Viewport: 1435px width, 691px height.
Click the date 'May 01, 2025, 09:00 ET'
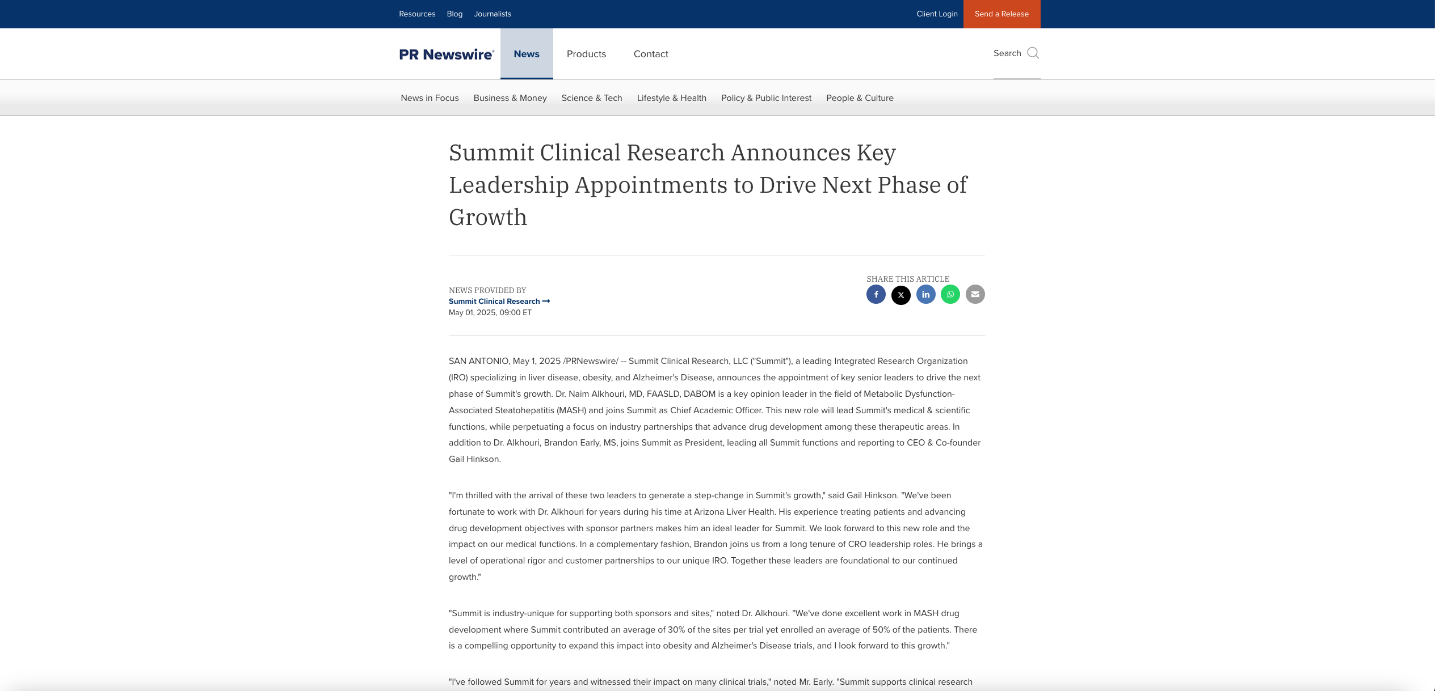(490, 313)
